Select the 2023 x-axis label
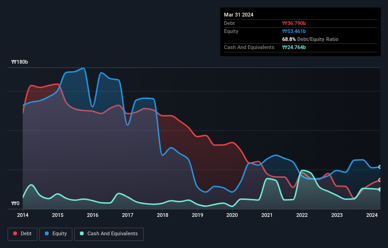388x248 pixels. [x=337, y=215]
